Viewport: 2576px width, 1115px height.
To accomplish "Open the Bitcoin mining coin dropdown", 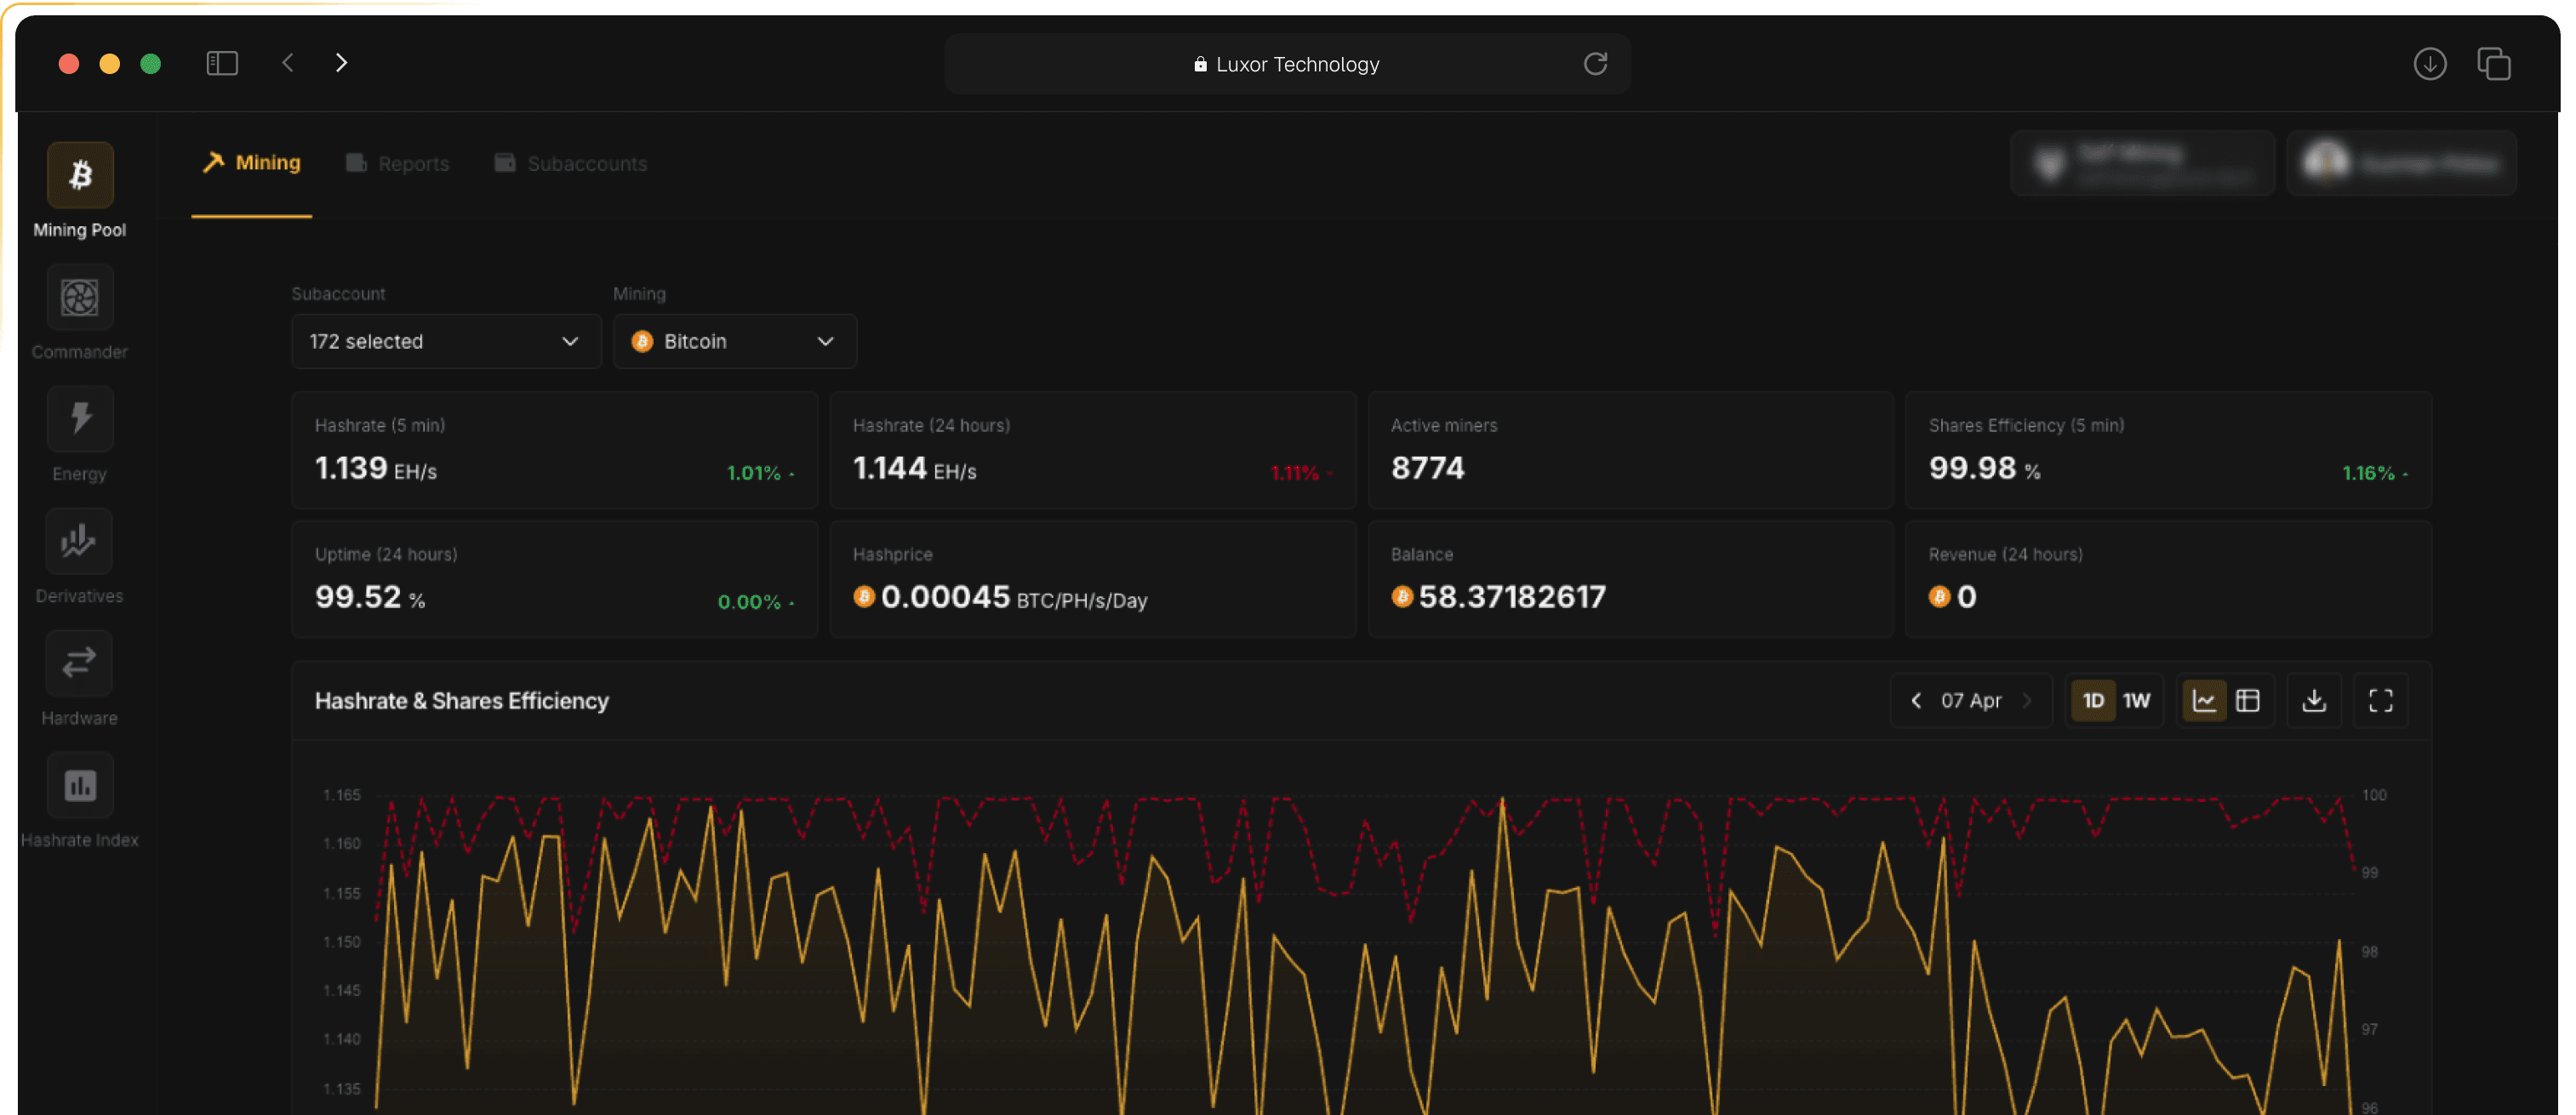I will click(734, 341).
